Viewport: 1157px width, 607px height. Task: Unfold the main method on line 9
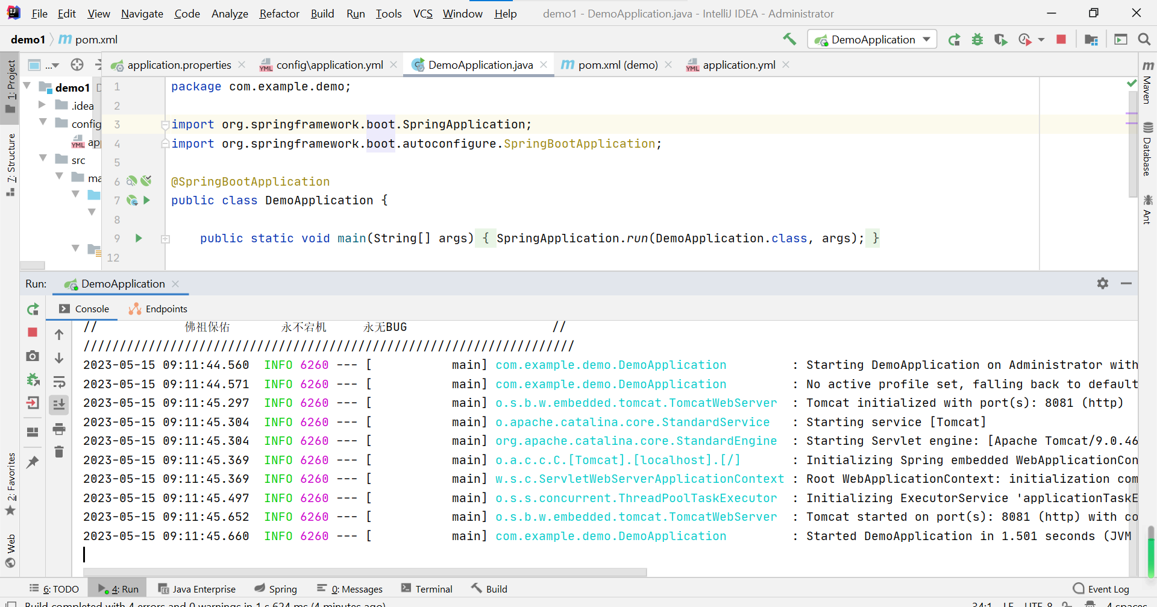tap(165, 239)
